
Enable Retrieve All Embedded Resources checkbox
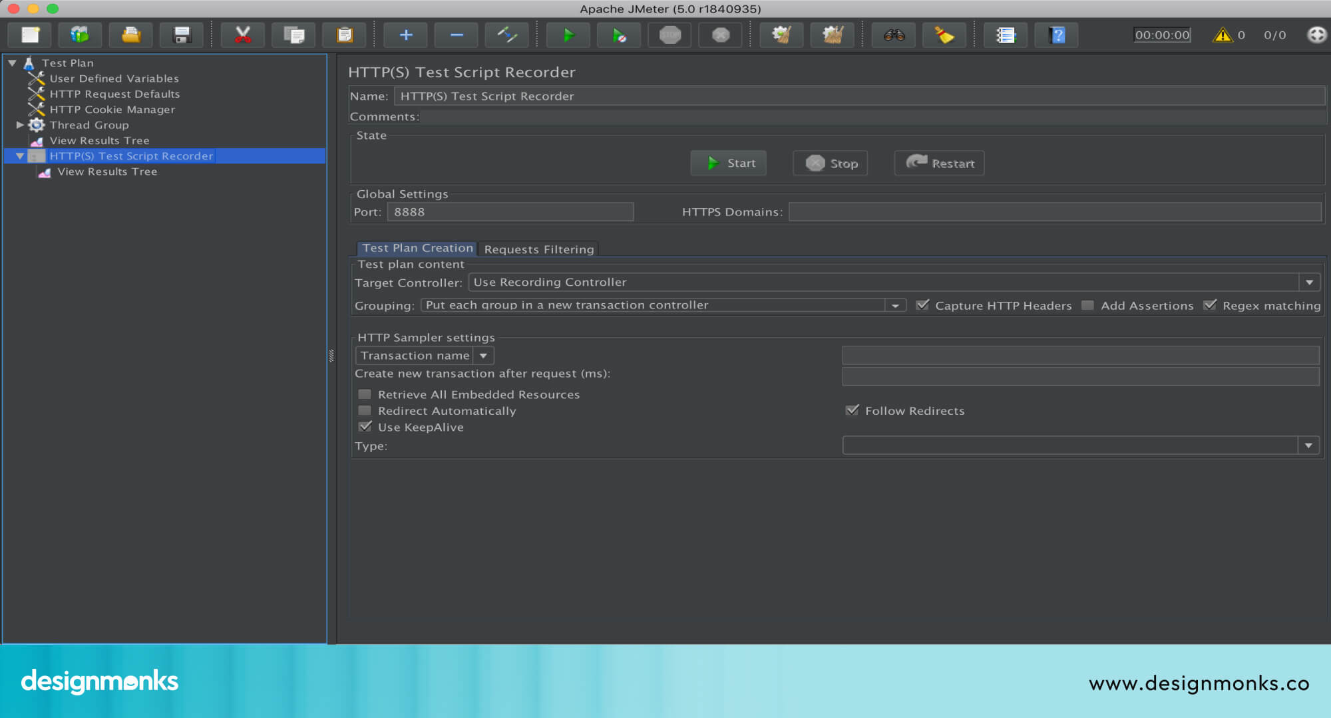[365, 394]
